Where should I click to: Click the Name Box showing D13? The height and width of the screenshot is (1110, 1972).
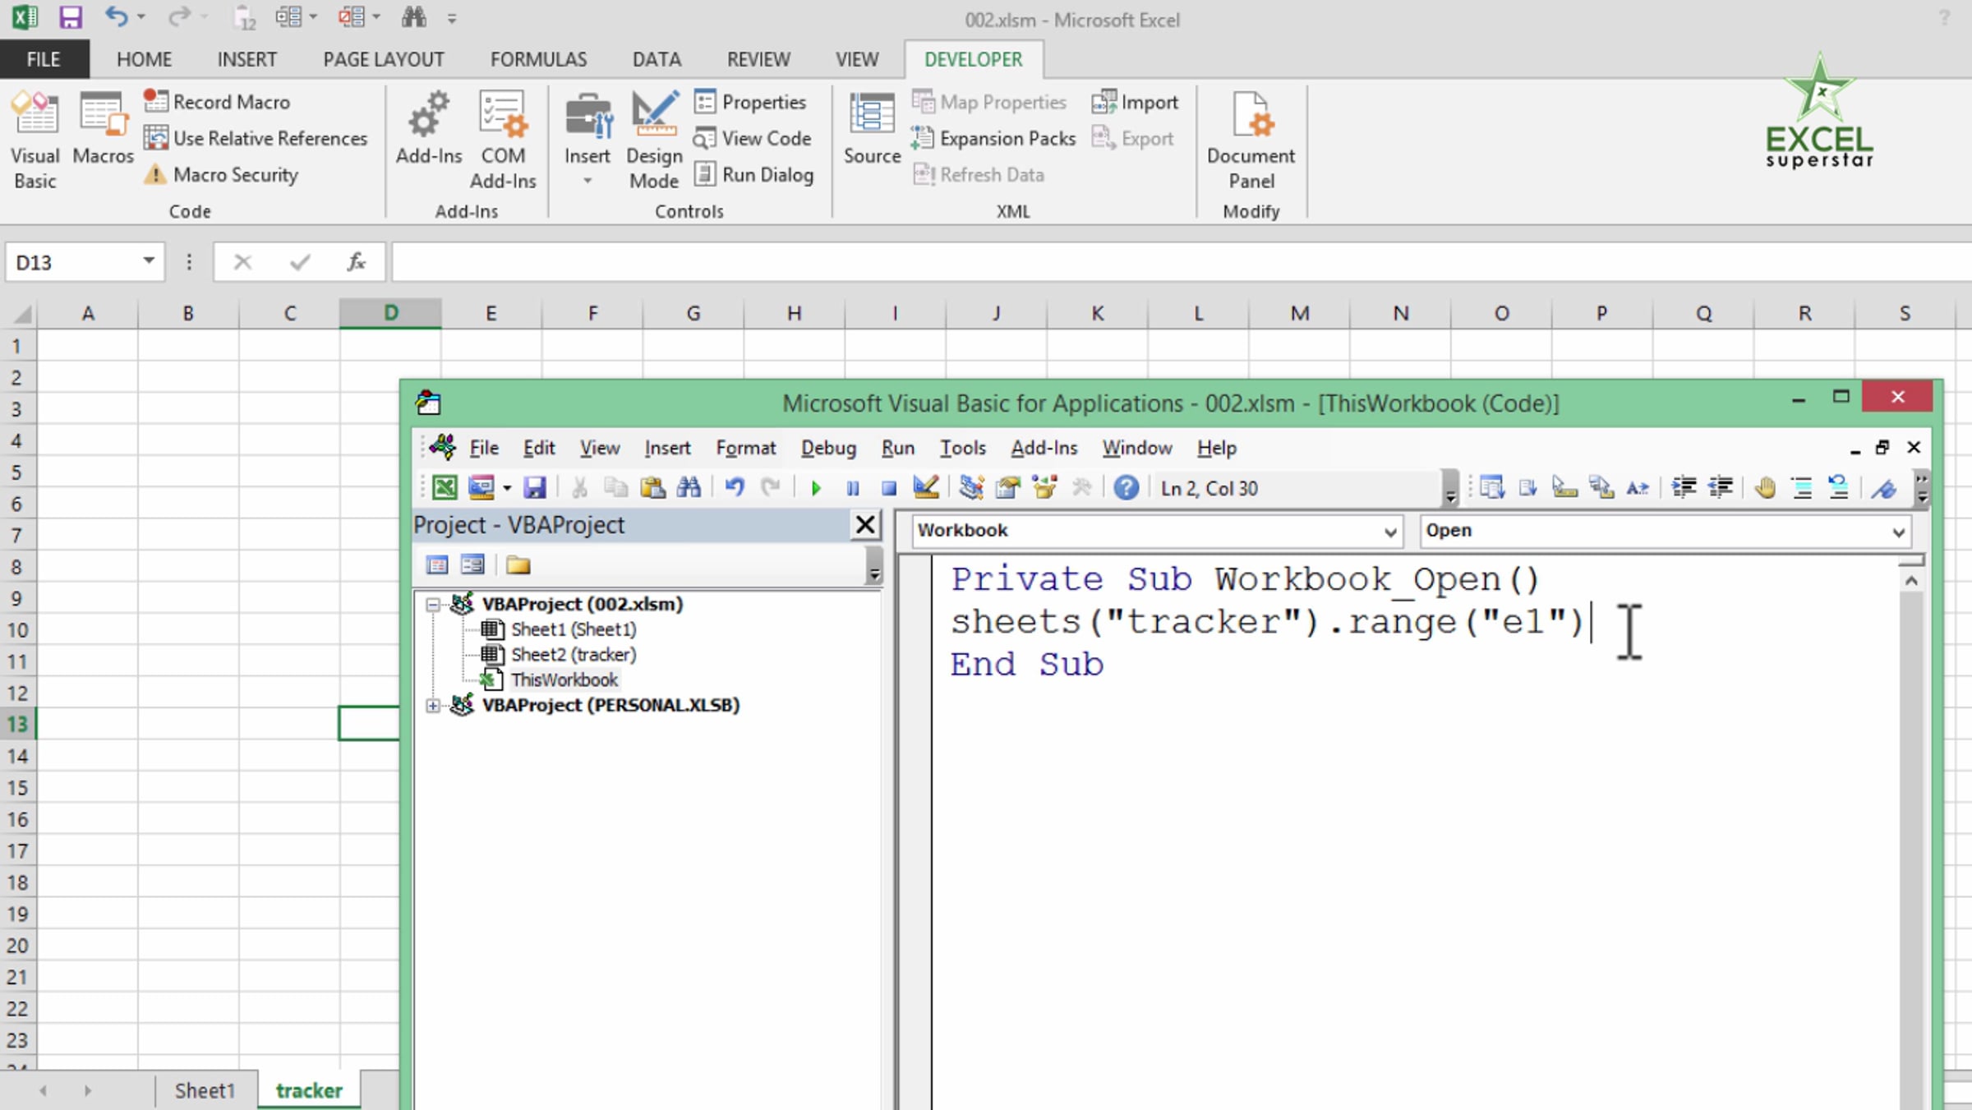click(74, 262)
